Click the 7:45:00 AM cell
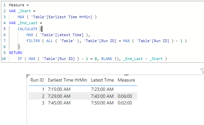 [x=59, y=103]
